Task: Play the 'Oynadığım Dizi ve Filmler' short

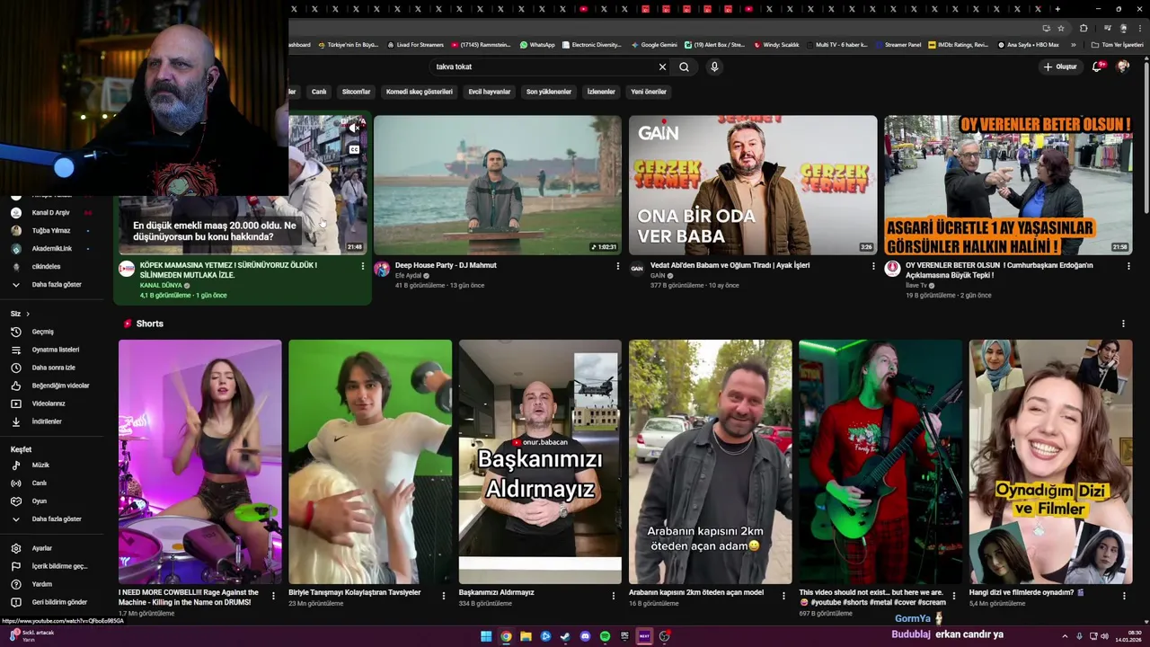Action: [x=1050, y=462]
